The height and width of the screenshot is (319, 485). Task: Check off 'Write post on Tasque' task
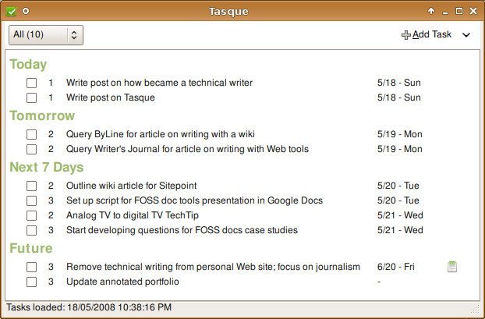point(31,97)
